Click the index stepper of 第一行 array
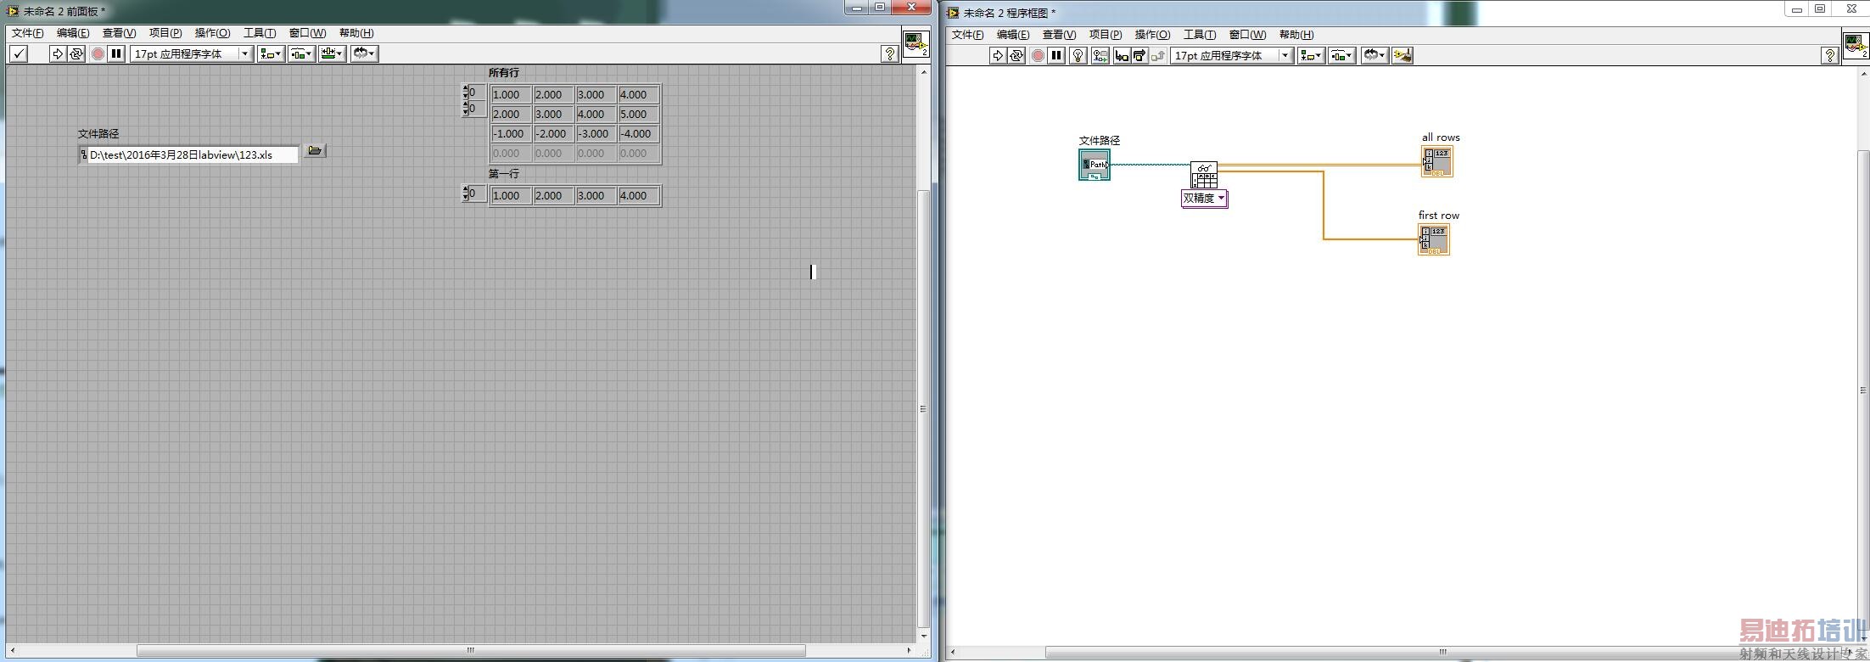Image resolution: width=1870 pixels, height=662 pixels. coord(466,194)
